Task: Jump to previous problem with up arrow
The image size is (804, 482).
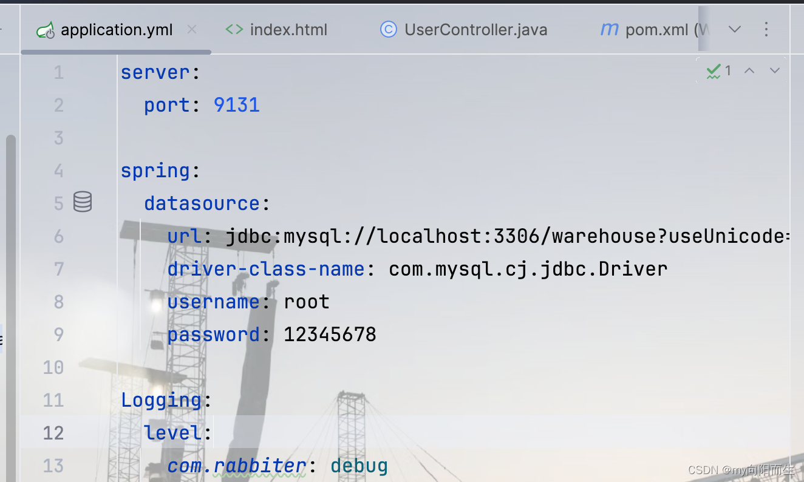Action: (749, 70)
